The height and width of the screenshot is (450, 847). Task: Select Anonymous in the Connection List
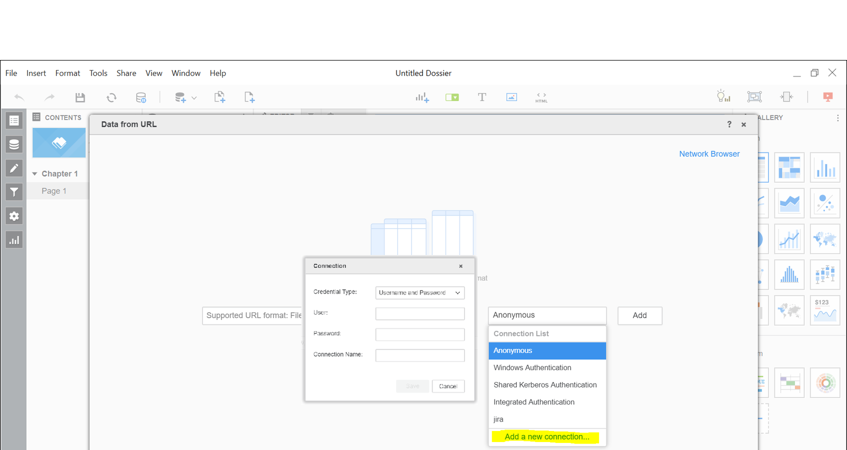click(x=547, y=351)
